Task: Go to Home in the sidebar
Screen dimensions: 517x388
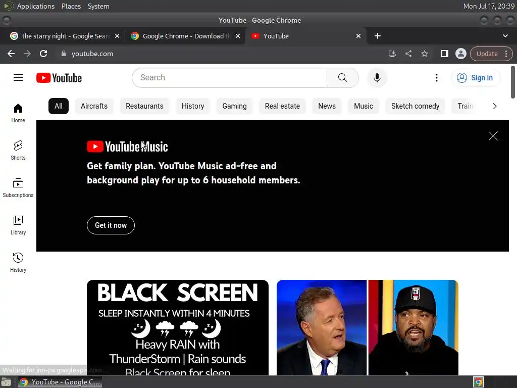Action: 18,113
